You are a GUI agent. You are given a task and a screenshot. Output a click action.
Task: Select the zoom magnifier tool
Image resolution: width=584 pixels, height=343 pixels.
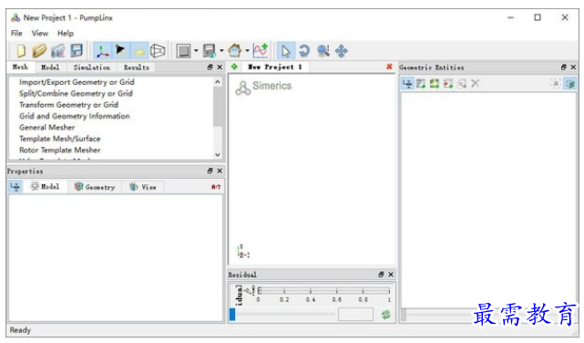pyautogui.click(x=323, y=51)
